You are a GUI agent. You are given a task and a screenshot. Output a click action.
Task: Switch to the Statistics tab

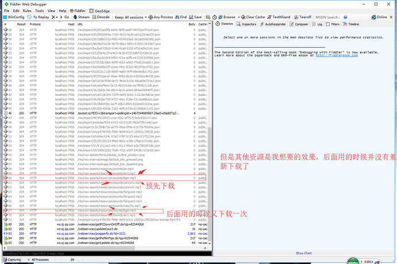coord(224,24)
